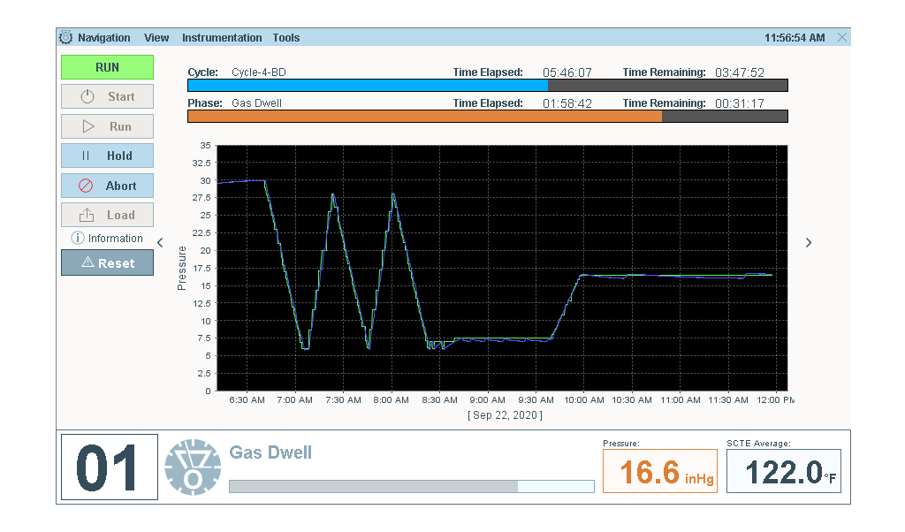The width and height of the screenshot is (905, 532).
Task: Open the Navigation menu in the front window
Action: pos(103,38)
